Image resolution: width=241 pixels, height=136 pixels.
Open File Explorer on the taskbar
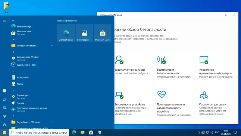click(83, 132)
